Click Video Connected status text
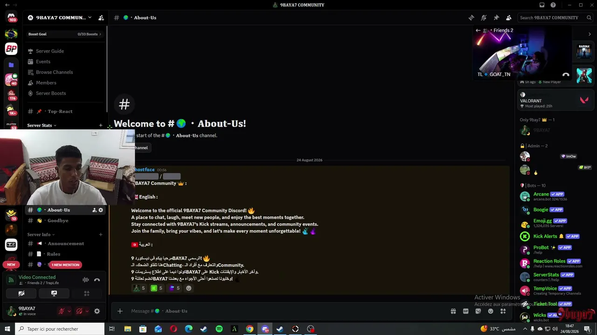This screenshot has width=597, height=335. 37,277
